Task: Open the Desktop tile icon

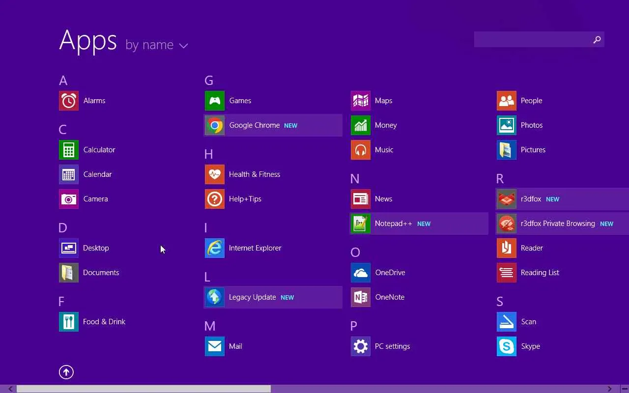Action: (x=69, y=248)
